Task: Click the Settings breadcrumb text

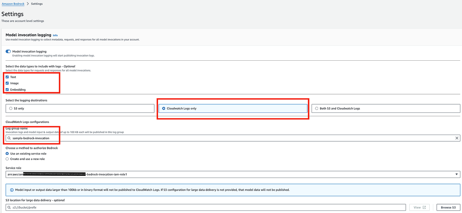Action: [37, 4]
